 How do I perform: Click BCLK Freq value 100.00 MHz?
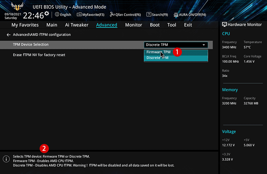click(230, 62)
